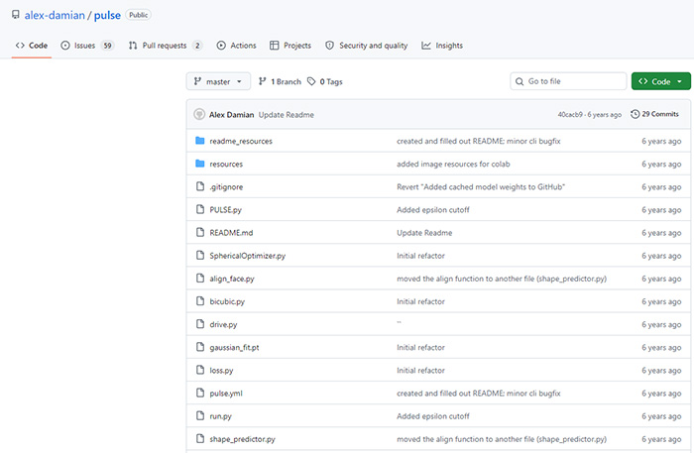Open commit 'added image resources for colab'
Viewport: 694px width, 453px height.
tap(453, 165)
